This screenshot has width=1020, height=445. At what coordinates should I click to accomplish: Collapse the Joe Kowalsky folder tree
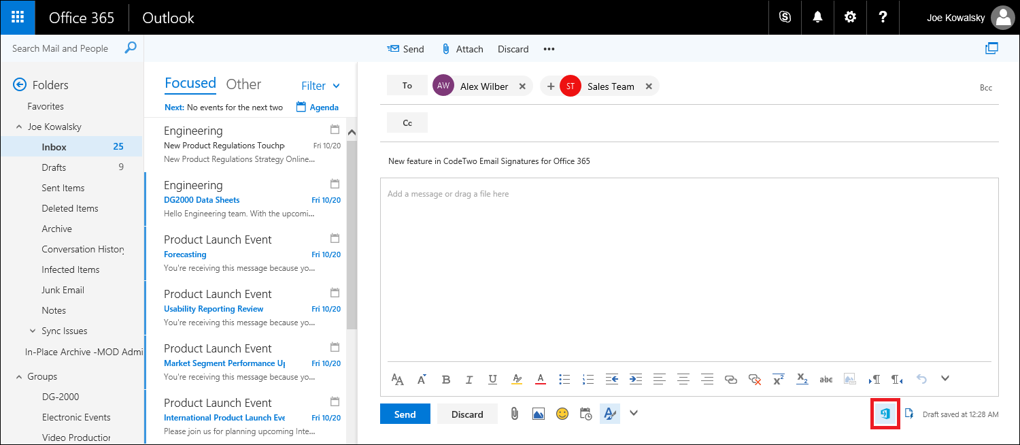click(19, 126)
